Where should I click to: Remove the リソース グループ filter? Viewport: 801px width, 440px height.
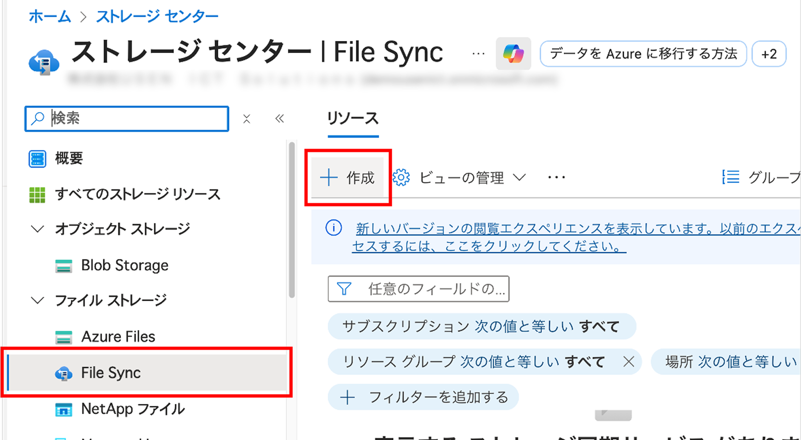click(x=629, y=361)
